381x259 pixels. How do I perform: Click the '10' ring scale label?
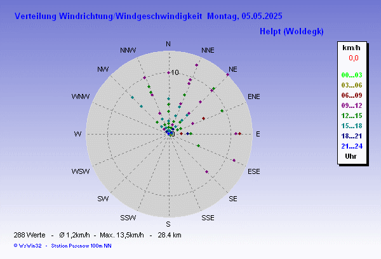click(x=175, y=72)
